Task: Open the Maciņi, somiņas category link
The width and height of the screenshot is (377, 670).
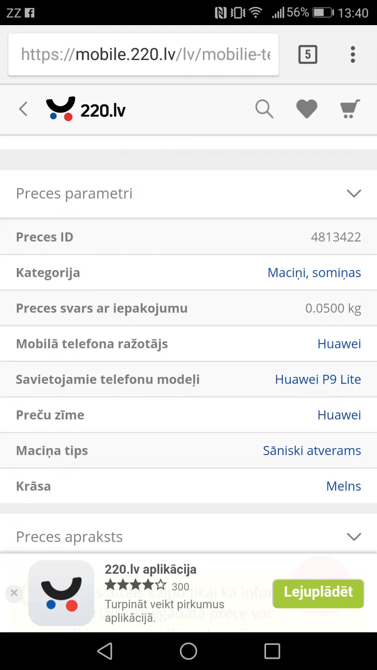Action: coord(314,273)
